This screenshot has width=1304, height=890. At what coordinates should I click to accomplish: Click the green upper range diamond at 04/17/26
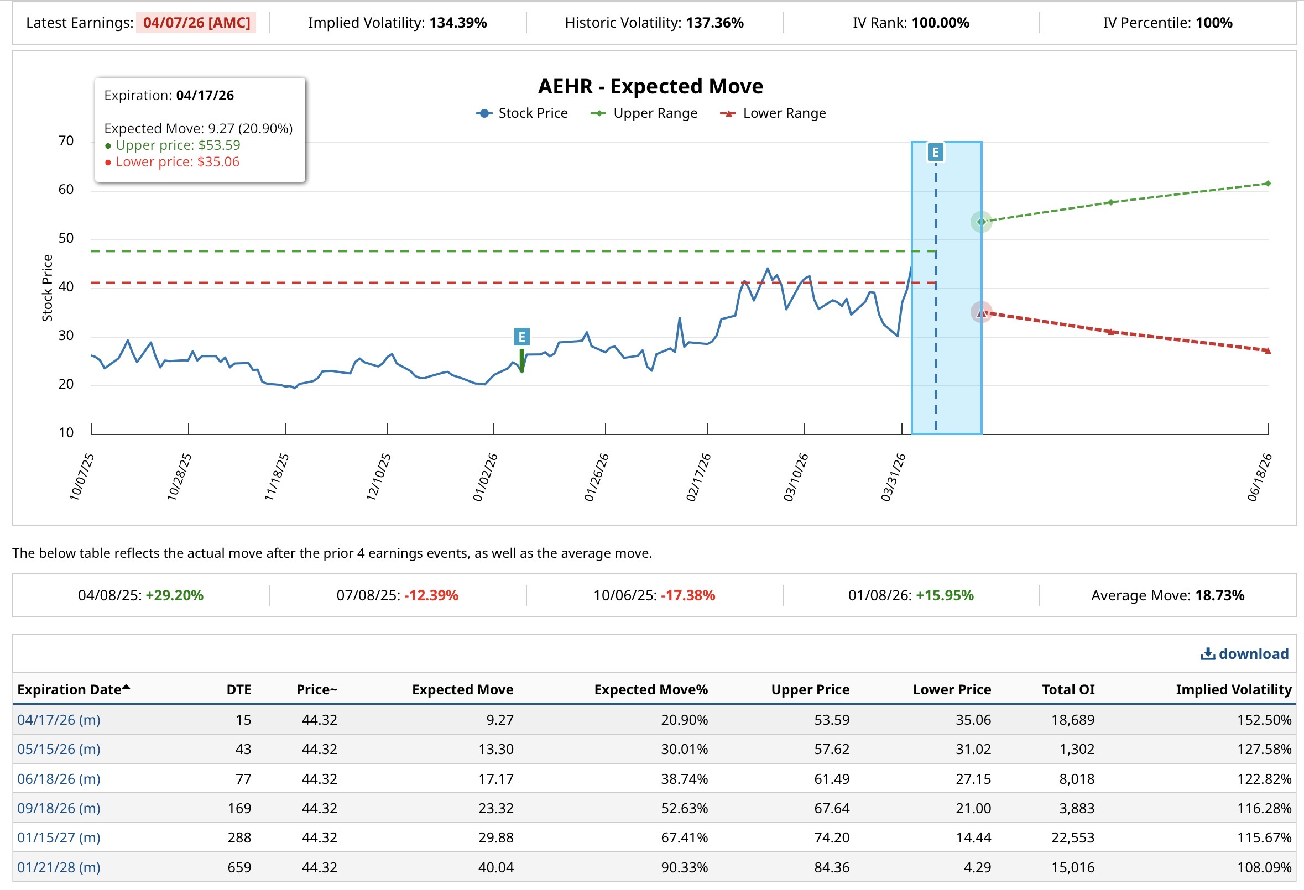point(981,222)
